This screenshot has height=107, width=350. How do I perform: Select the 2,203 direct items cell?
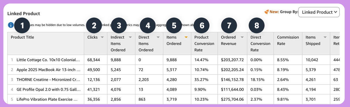pyautogui.click(x=149, y=80)
